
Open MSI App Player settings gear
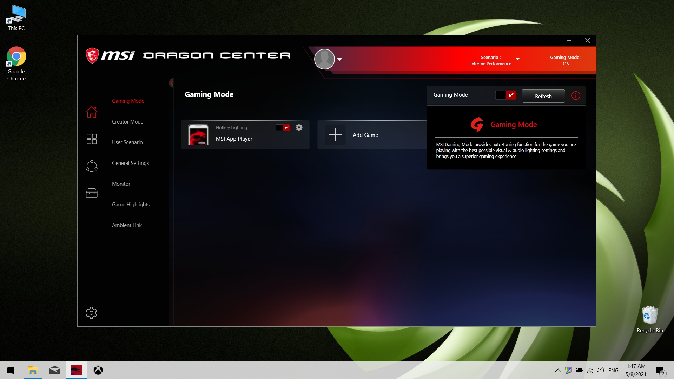[299, 127]
